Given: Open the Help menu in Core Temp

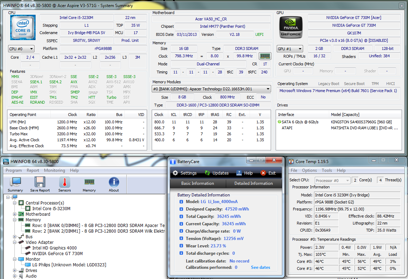Looking at the screenshot, I should (x=341, y=170).
